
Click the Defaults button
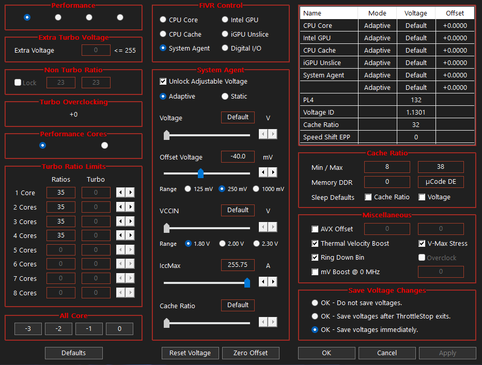74,353
